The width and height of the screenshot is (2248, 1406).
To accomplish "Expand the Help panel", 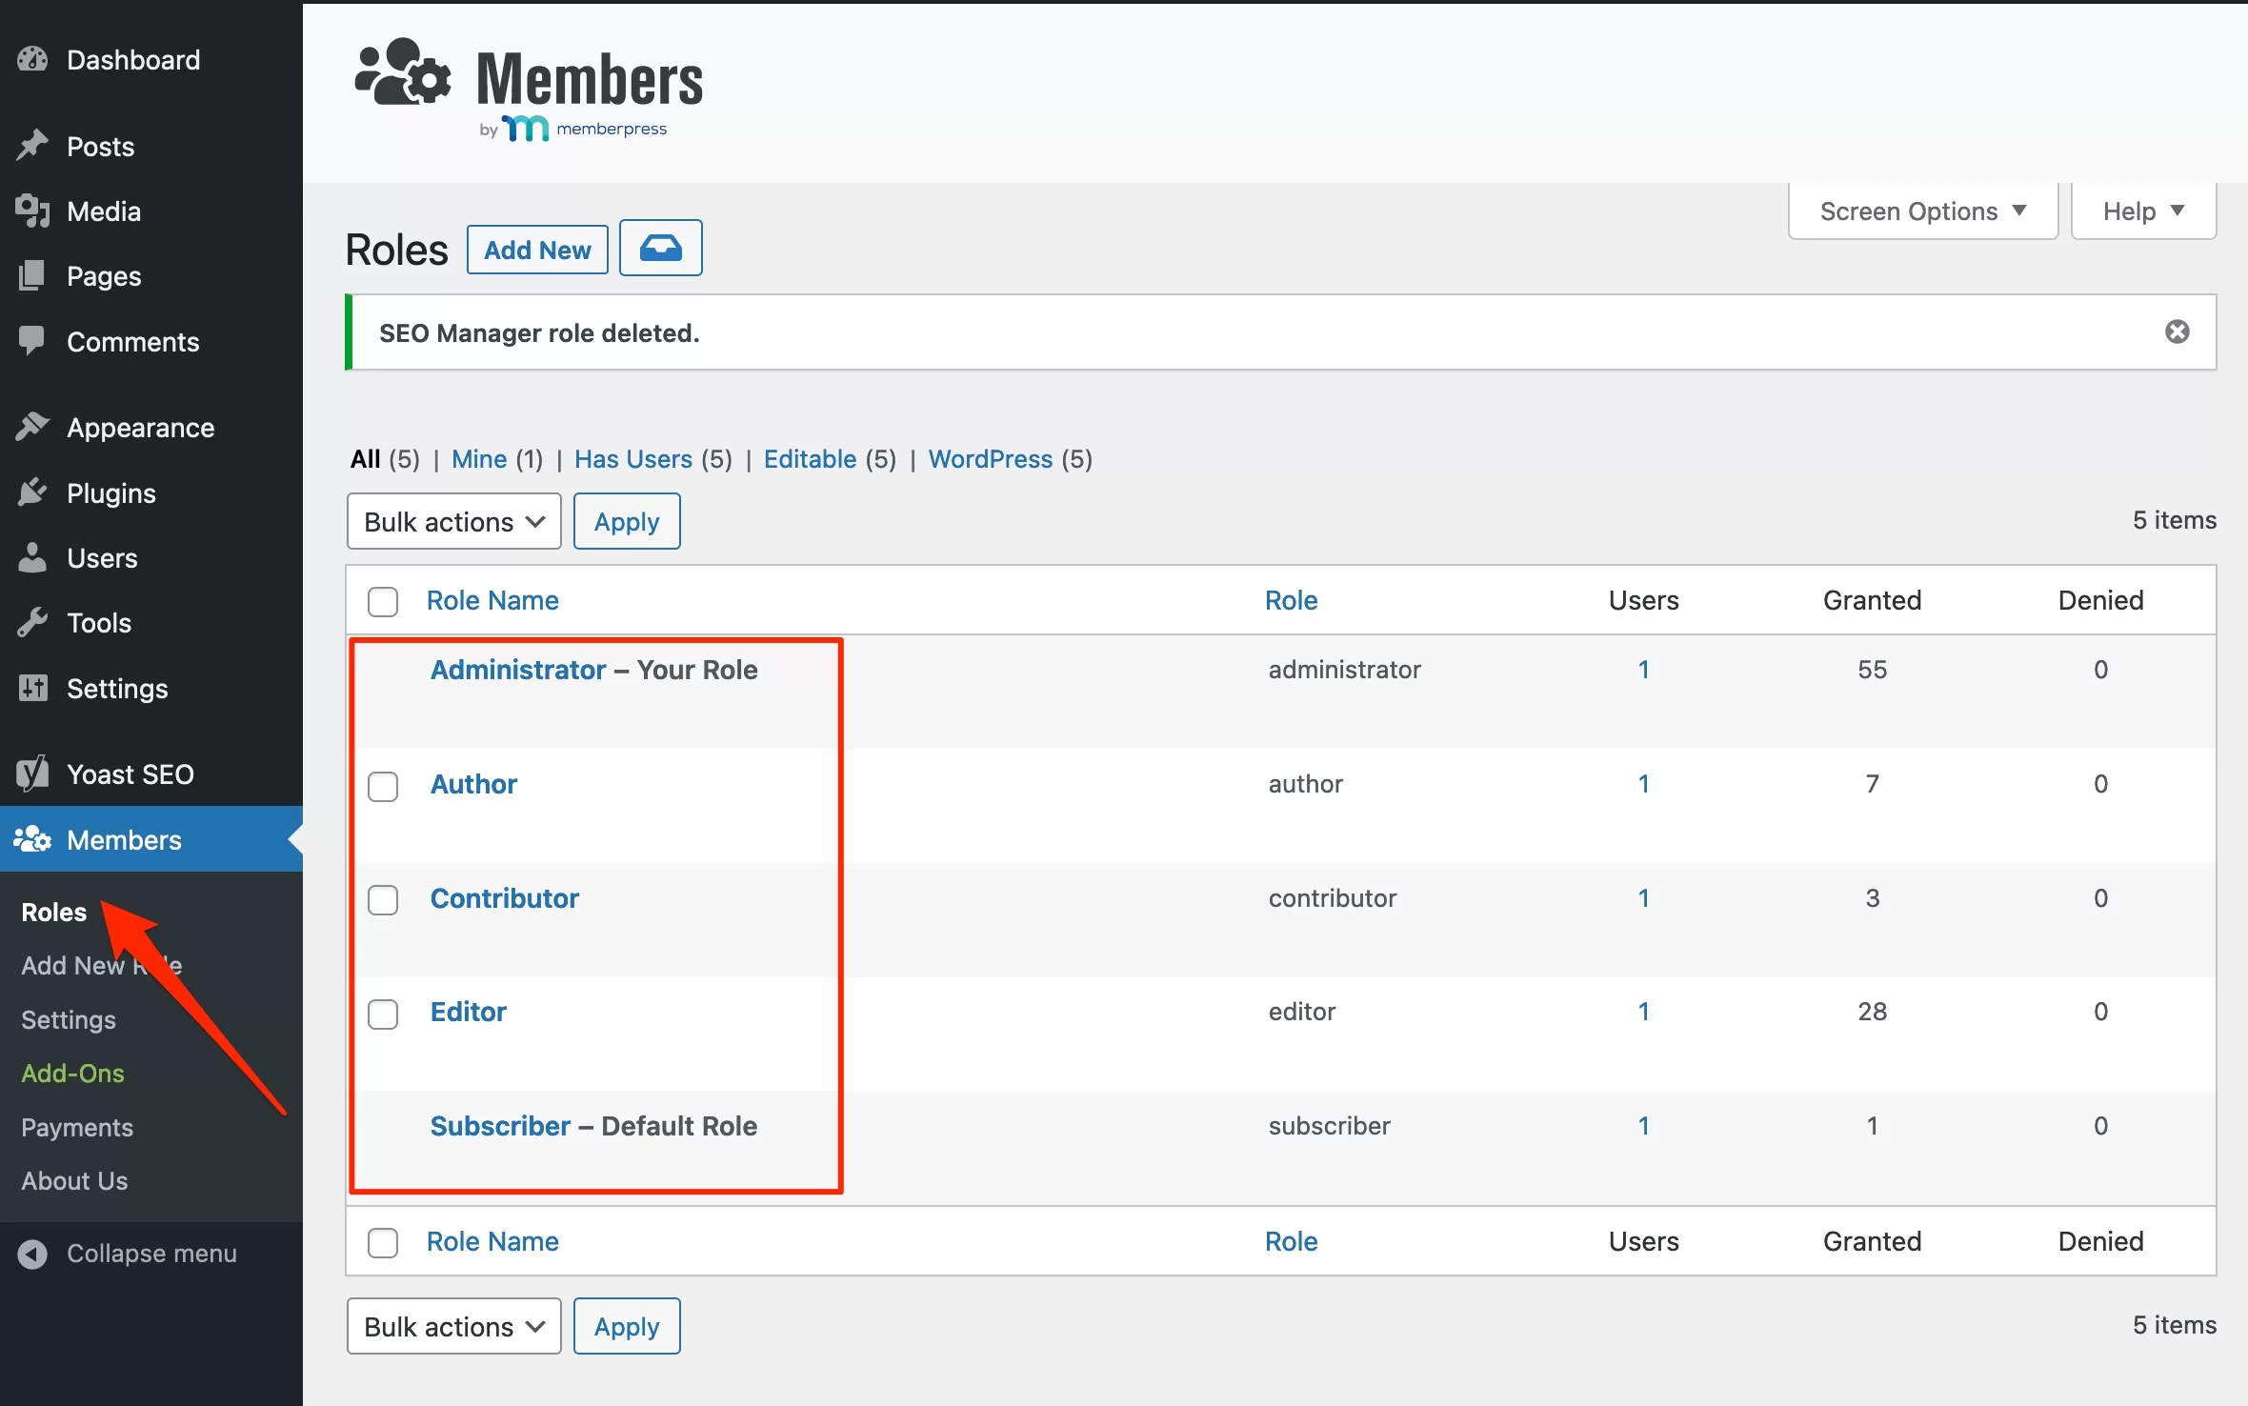I will [2143, 211].
